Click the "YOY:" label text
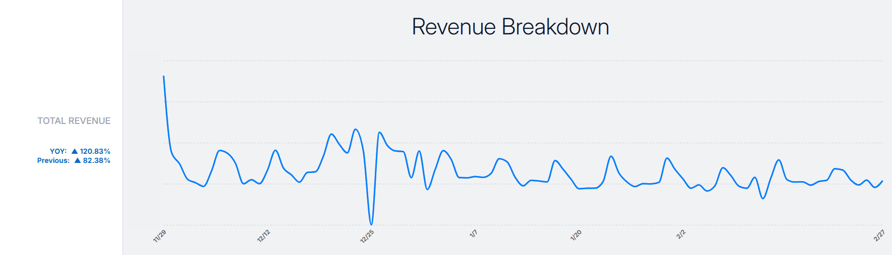892x255 pixels. coord(58,151)
